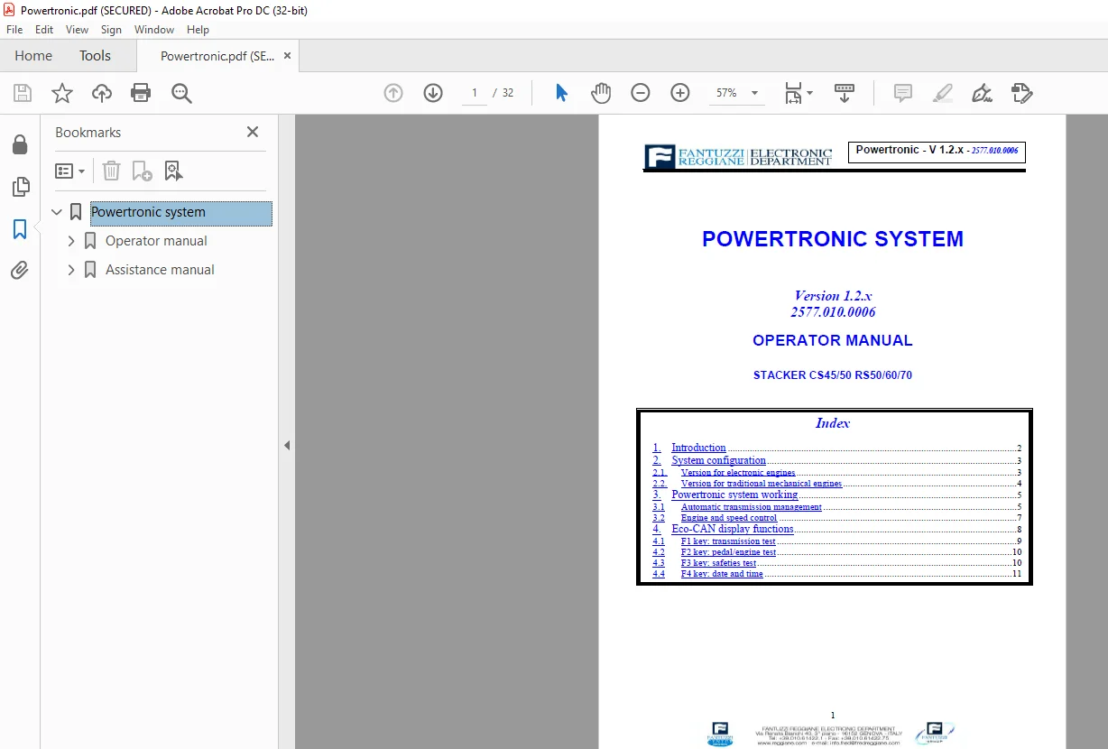Click the Save file icon
Image resolution: width=1108 pixels, height=749 pixels.
point(23,93)
